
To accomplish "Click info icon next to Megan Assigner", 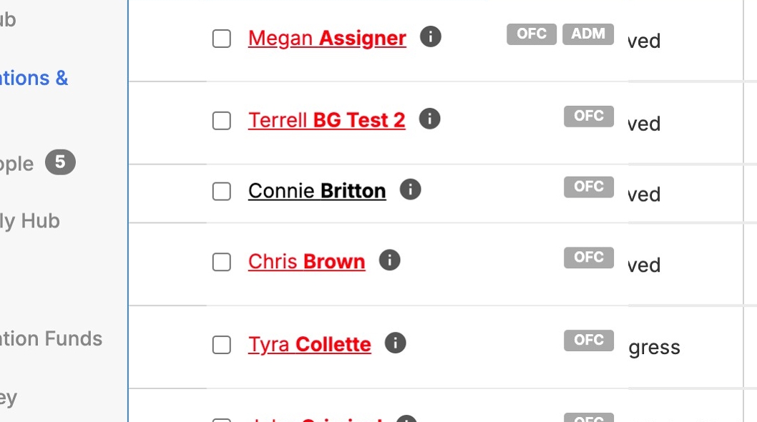I will [x=430, y=36].
